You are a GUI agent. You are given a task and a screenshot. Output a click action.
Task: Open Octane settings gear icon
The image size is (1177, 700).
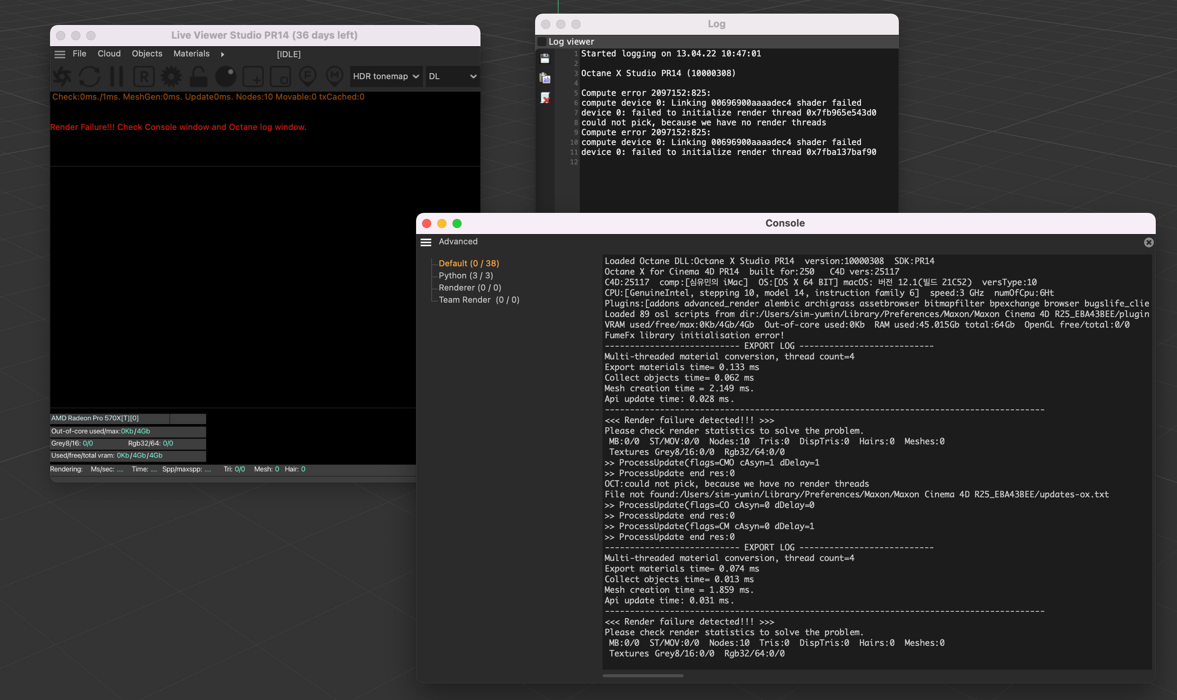(171, 77)
